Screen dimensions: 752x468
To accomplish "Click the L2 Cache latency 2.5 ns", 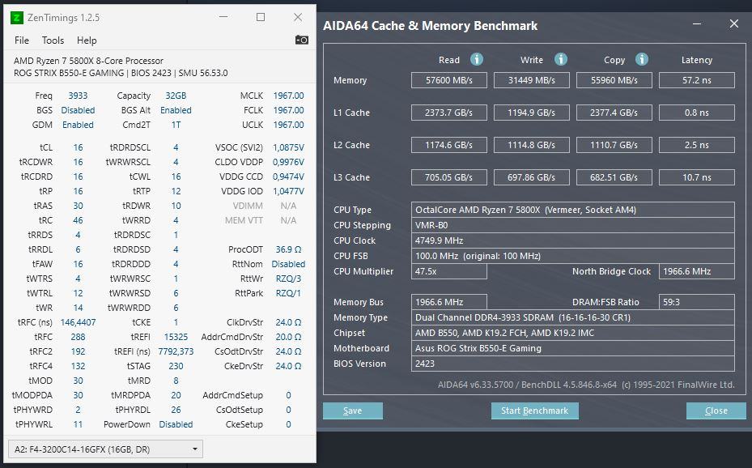I will pyautogui.click(x=697, y=145).
